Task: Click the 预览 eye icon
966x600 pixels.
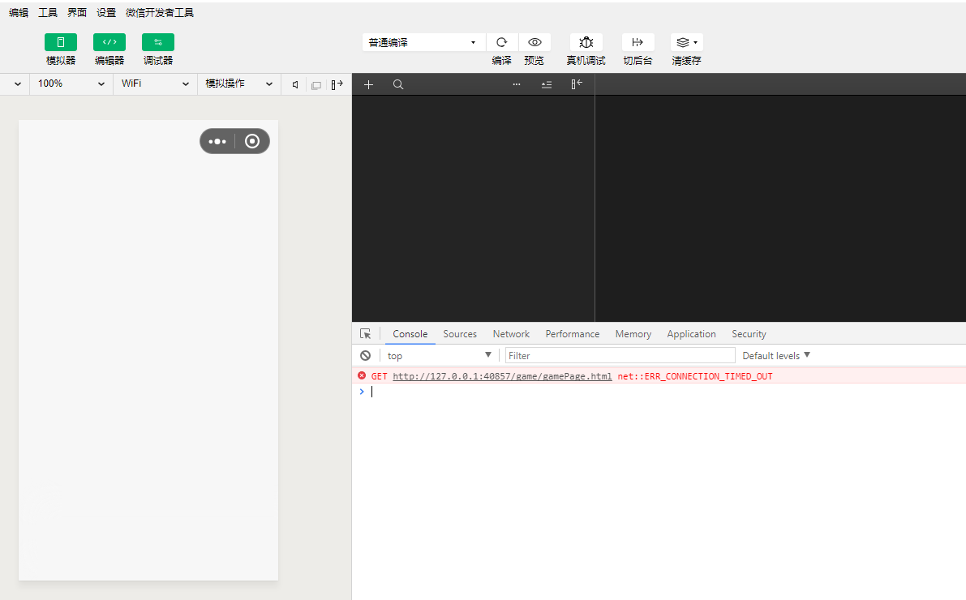Action: [x=535, y=42]
